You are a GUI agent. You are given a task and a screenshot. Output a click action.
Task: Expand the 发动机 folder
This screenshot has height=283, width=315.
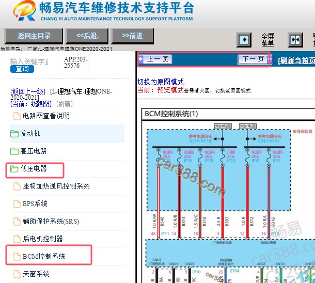(x=30, y=133)
